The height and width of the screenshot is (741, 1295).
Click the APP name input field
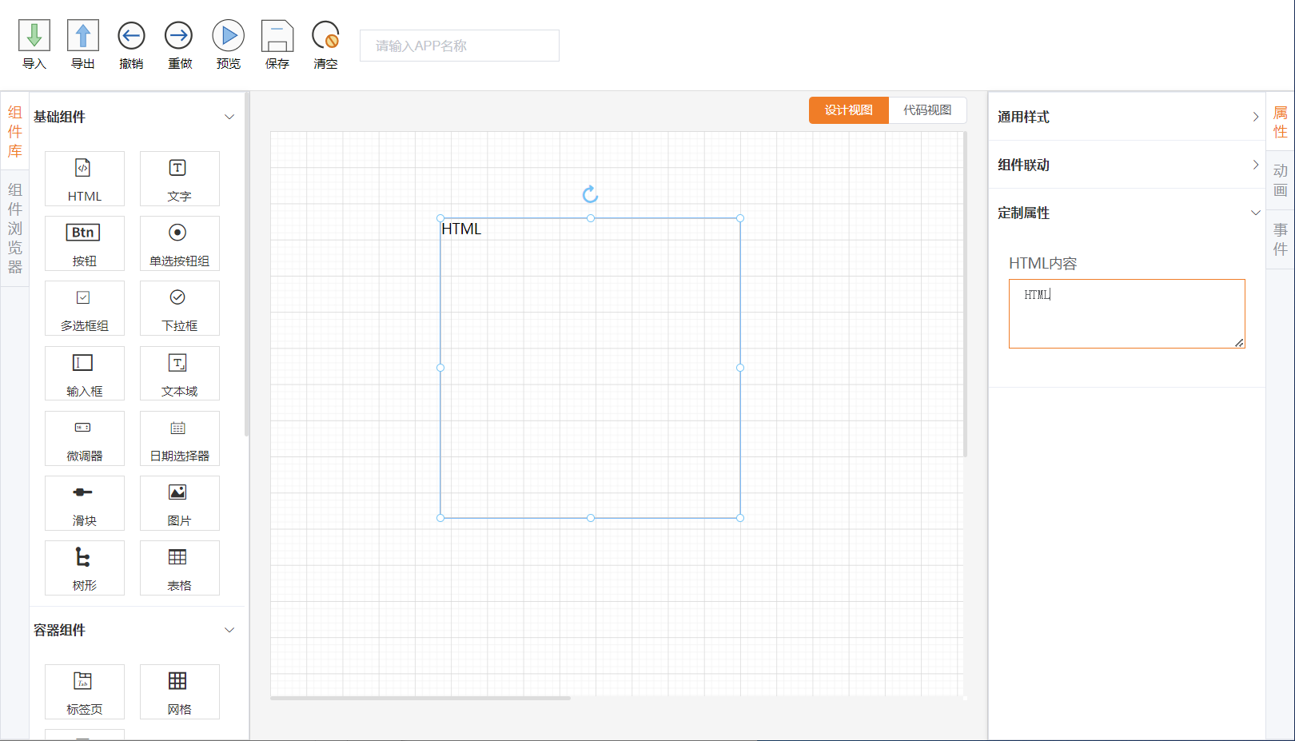(x=460, y=46)
